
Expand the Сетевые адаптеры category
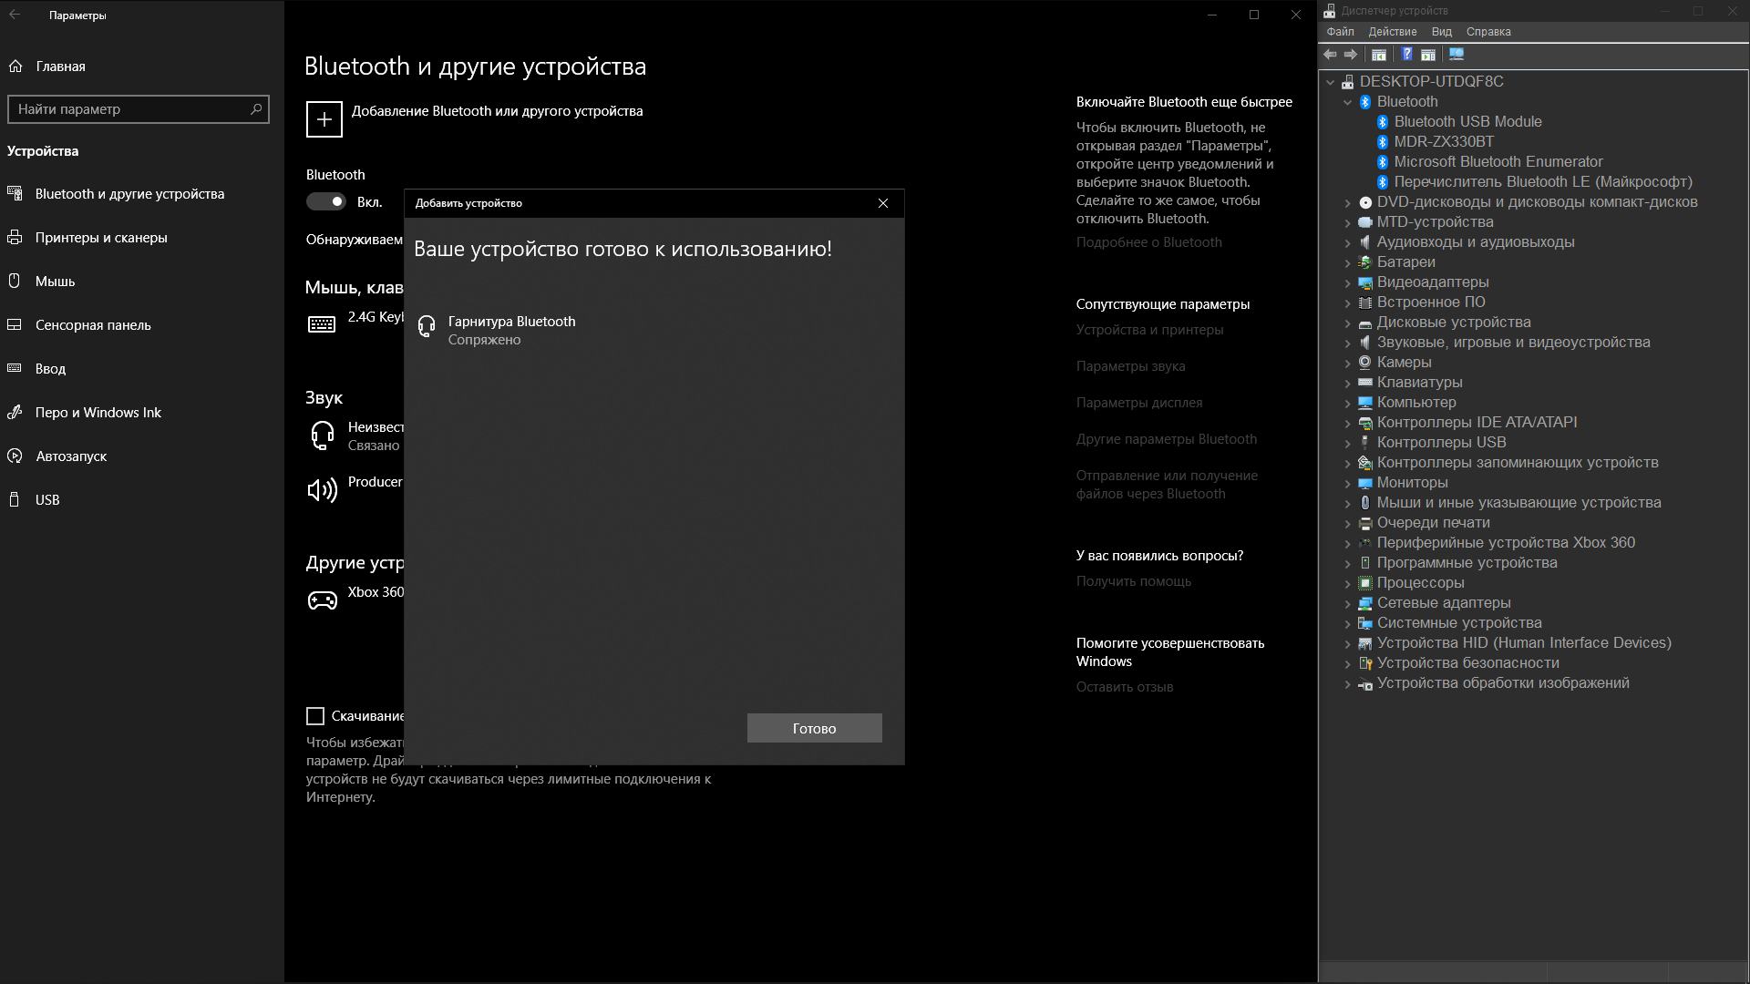[x=1347, y=603]
